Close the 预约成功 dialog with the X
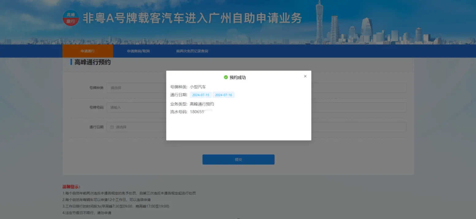Screen dimensions: 476x219 click(x=305, y=76)
